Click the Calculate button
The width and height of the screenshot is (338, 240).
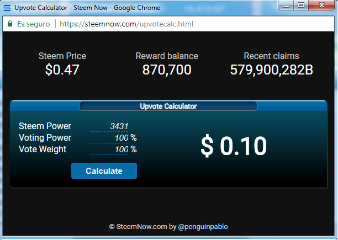104,170
